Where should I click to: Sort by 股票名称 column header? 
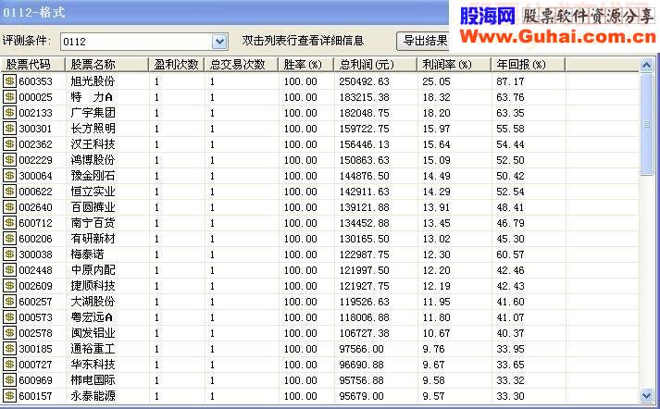click(x=106, y=65)
